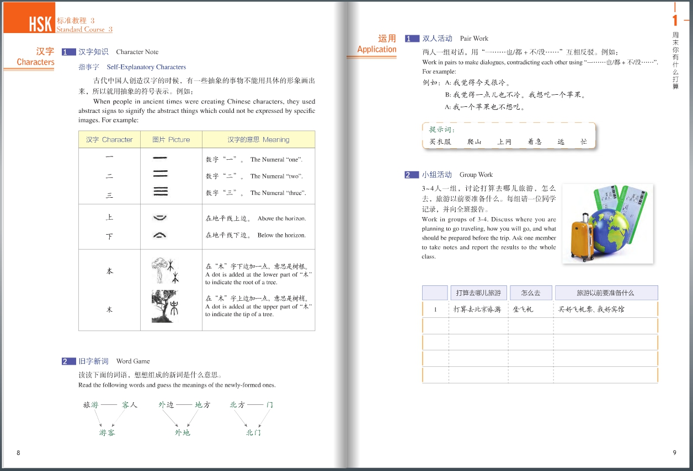Screen dimensions: 693x471
Task: Click the number 1 badge beside Pair Work
Action: pos(412,39)
